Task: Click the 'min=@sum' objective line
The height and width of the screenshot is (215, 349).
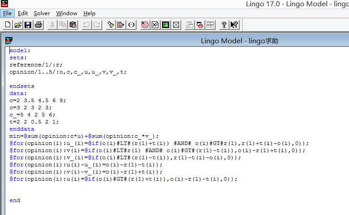Action: click(x=84, y=136)
